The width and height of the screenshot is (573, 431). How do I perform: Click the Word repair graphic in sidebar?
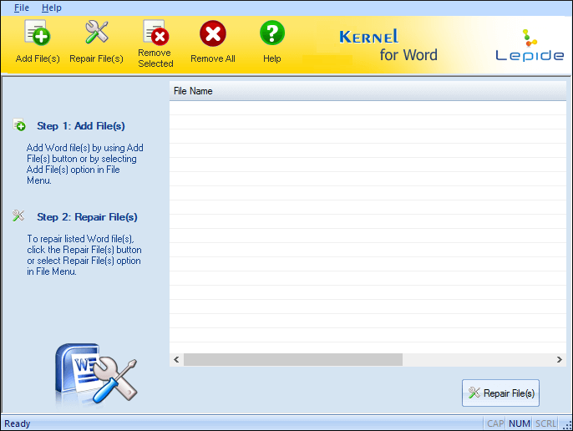pyautogui.click(x=96, y=373)
